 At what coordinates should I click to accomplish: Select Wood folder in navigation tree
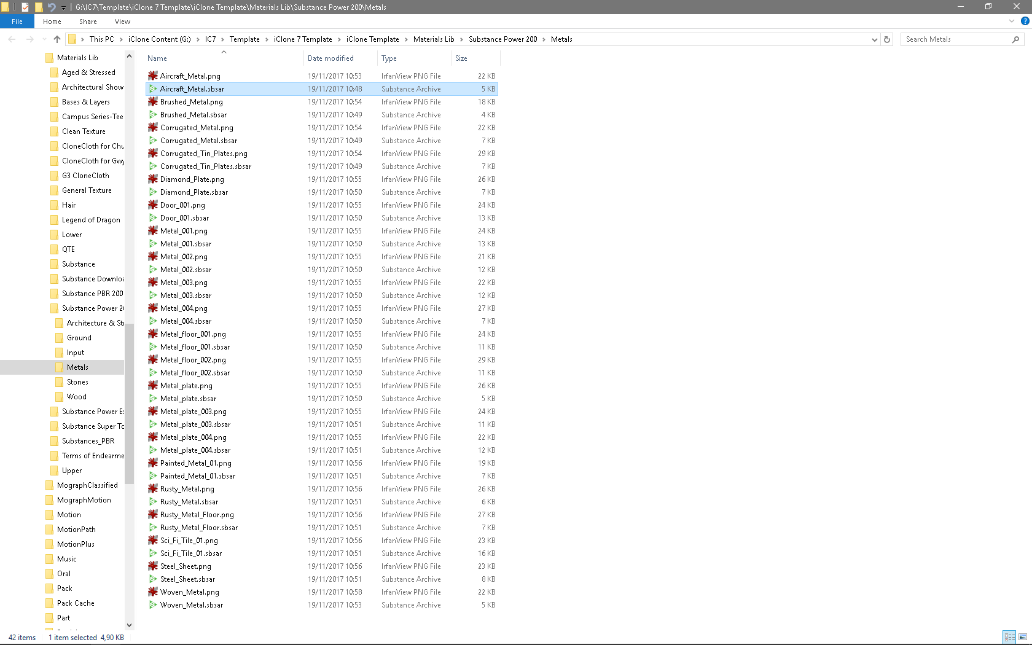tap(77, 397)
